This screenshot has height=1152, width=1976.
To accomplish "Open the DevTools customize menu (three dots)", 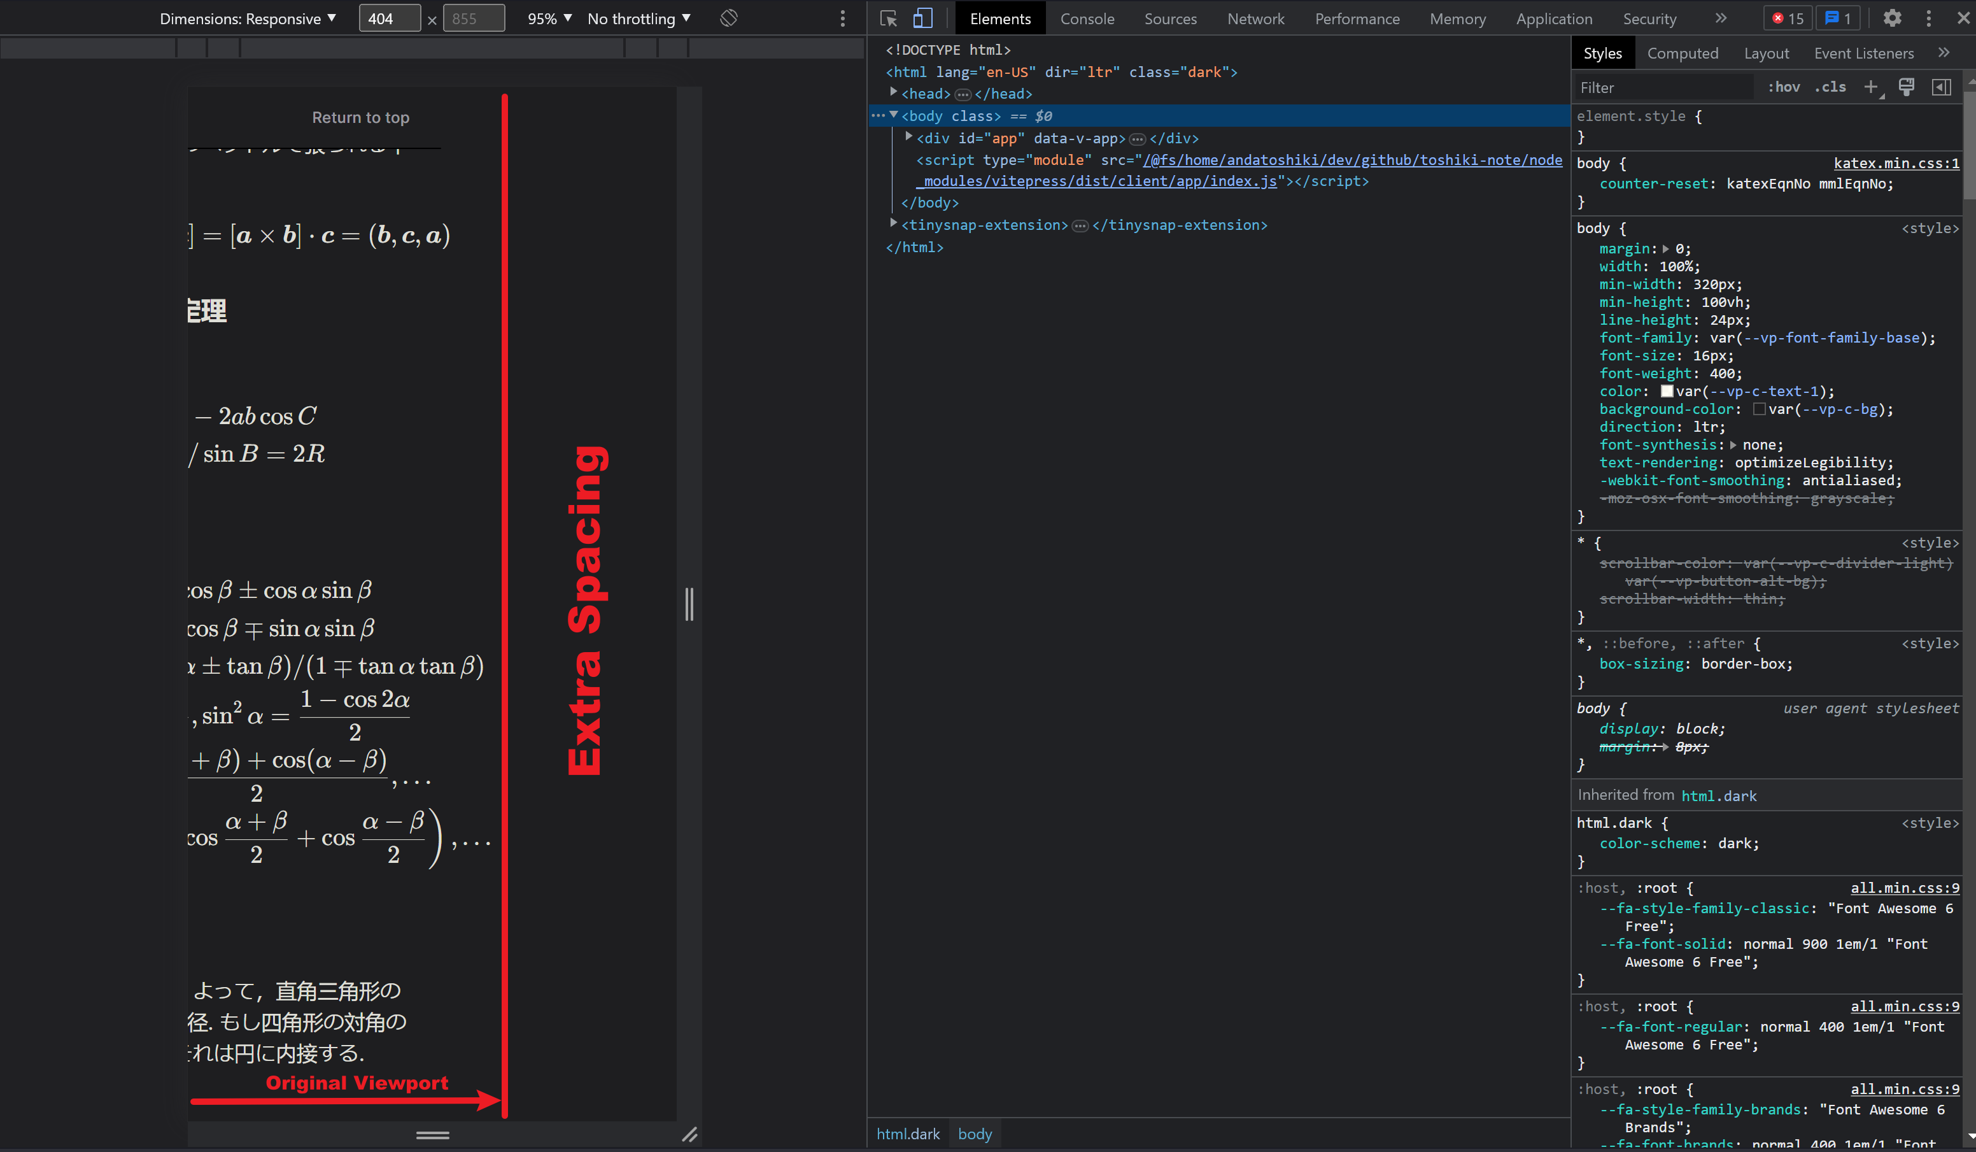I will [x=1929, y=18].
